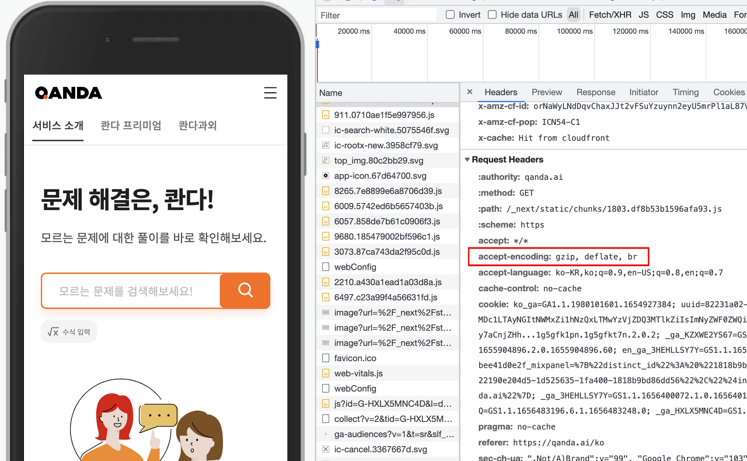Viewport: 747px width, 461px height.
Task: Click the icon beside collect?v=2&tid request
Action: click(326, 418)
